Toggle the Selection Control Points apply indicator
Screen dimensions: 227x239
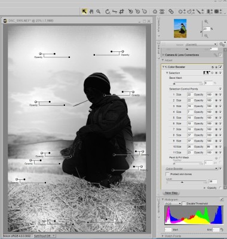pyautogui.click(x=220, y=89)
